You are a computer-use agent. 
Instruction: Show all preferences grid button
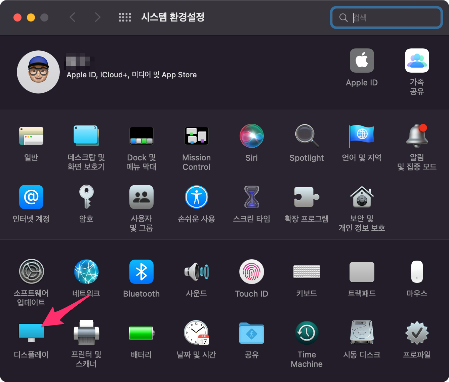pos(125,17)
